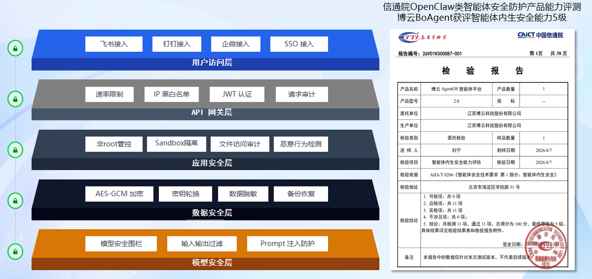The image size is (592, 279).
Task: Click the red round seal stamp
Action: click(x=547, y=246)
